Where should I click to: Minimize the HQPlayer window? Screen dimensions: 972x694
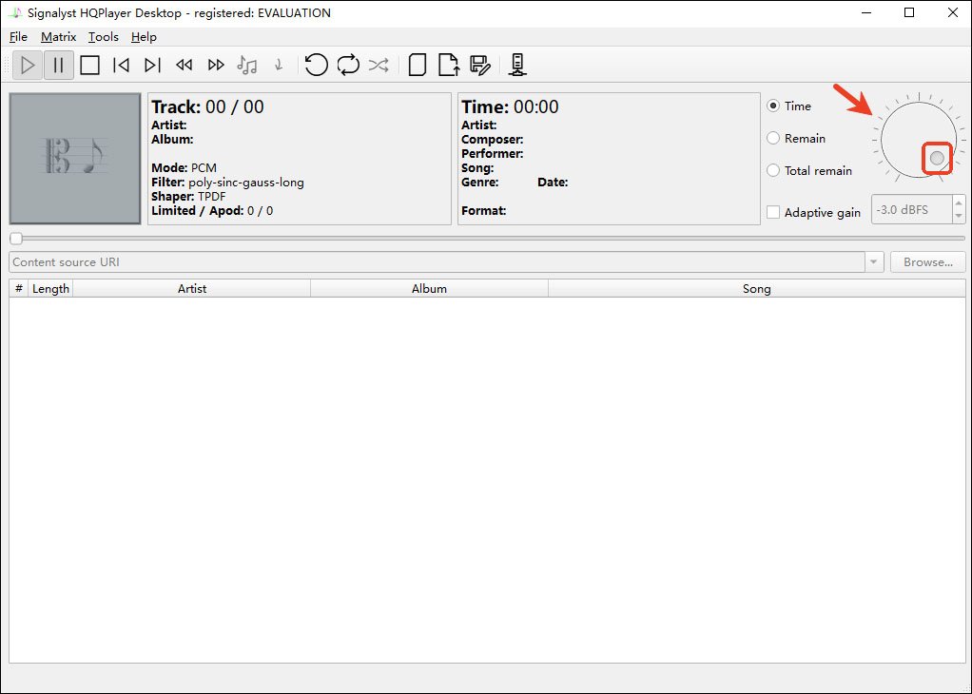point(865,12)
